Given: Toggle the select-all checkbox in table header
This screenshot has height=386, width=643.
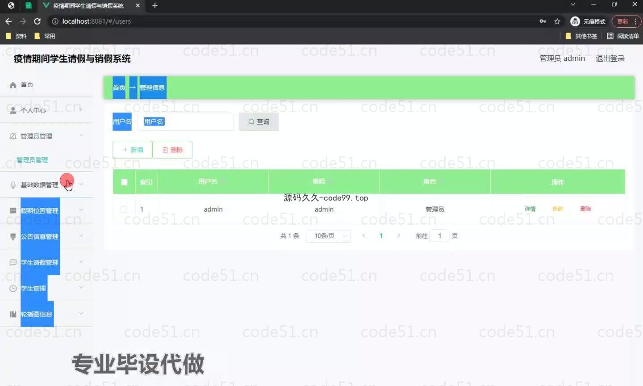Looking at the screenshot, I should [x=124, y=182].
